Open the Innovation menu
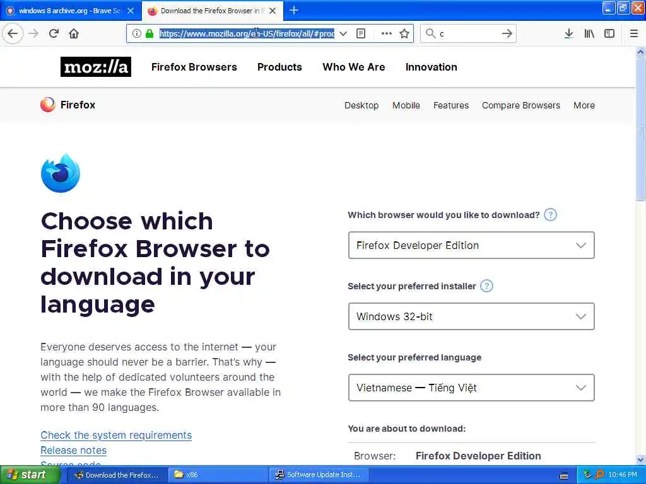Screen dimensions: 646x484 point(431,67)
